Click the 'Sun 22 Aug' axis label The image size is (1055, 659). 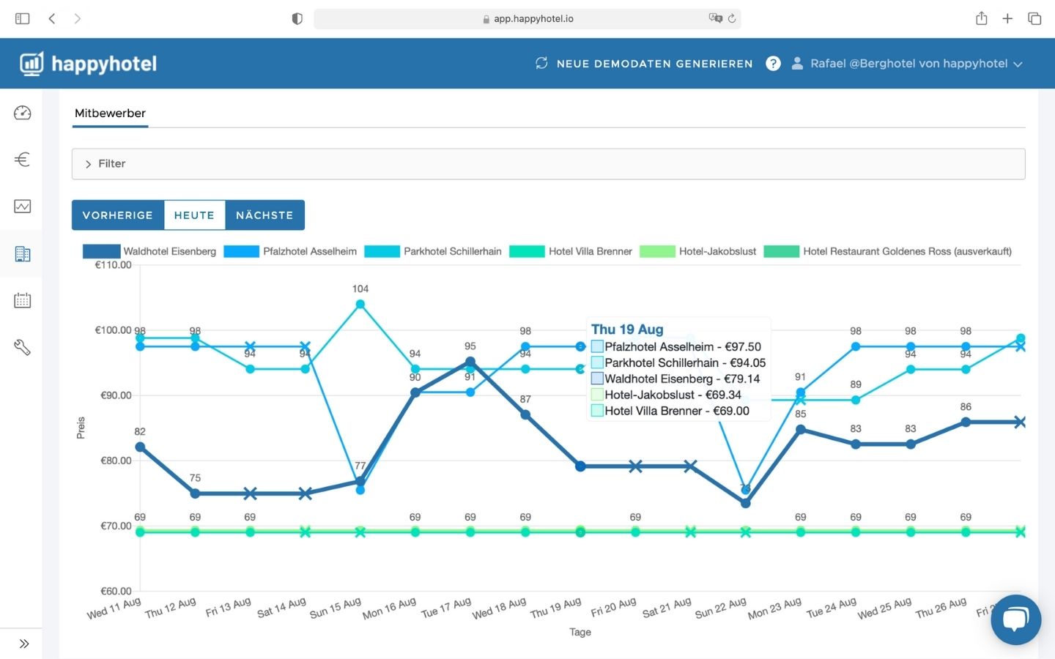720,608
